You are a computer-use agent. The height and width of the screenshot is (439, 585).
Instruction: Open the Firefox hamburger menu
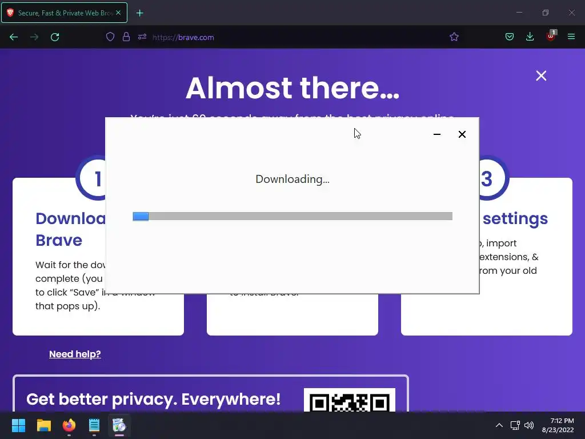571,37
